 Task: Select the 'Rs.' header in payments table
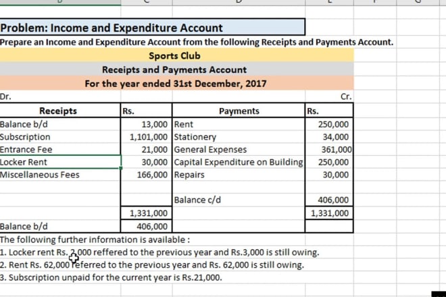(x=329, y=111)
